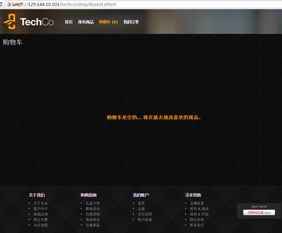
Task: Click the TechCo logo icon
Action: [10, 21]
